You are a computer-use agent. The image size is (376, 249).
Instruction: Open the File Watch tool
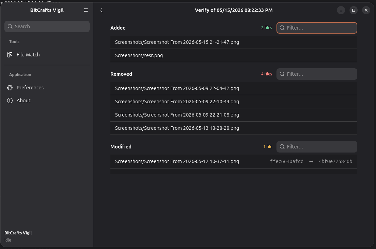pos(47,55)
